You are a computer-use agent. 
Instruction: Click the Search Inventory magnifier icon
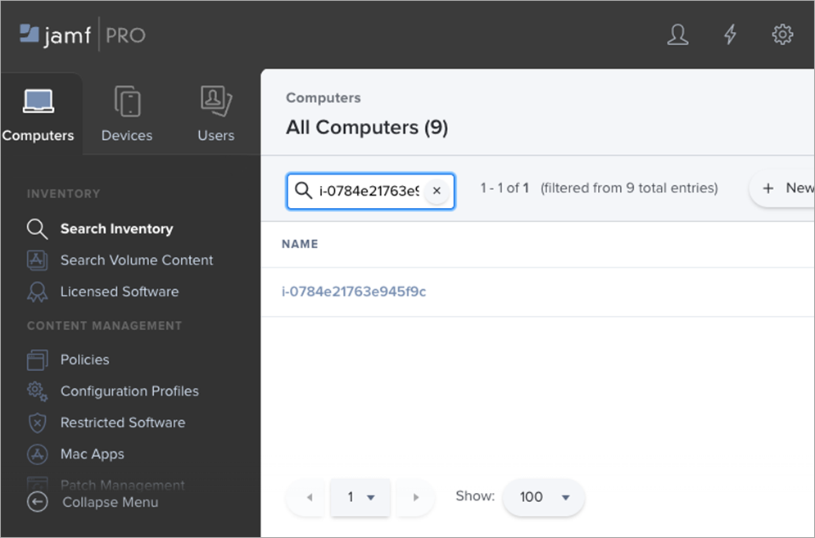click(38, 228)
